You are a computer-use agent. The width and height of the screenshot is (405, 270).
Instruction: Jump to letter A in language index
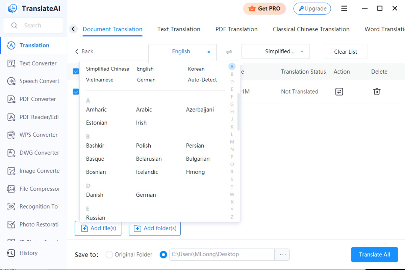[232, 66]
